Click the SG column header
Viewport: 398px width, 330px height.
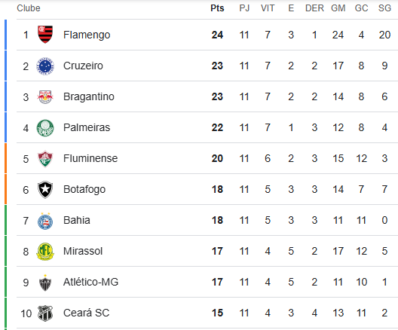point(384,8)
